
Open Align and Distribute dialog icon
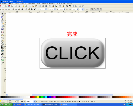click(x=76, y=6)
